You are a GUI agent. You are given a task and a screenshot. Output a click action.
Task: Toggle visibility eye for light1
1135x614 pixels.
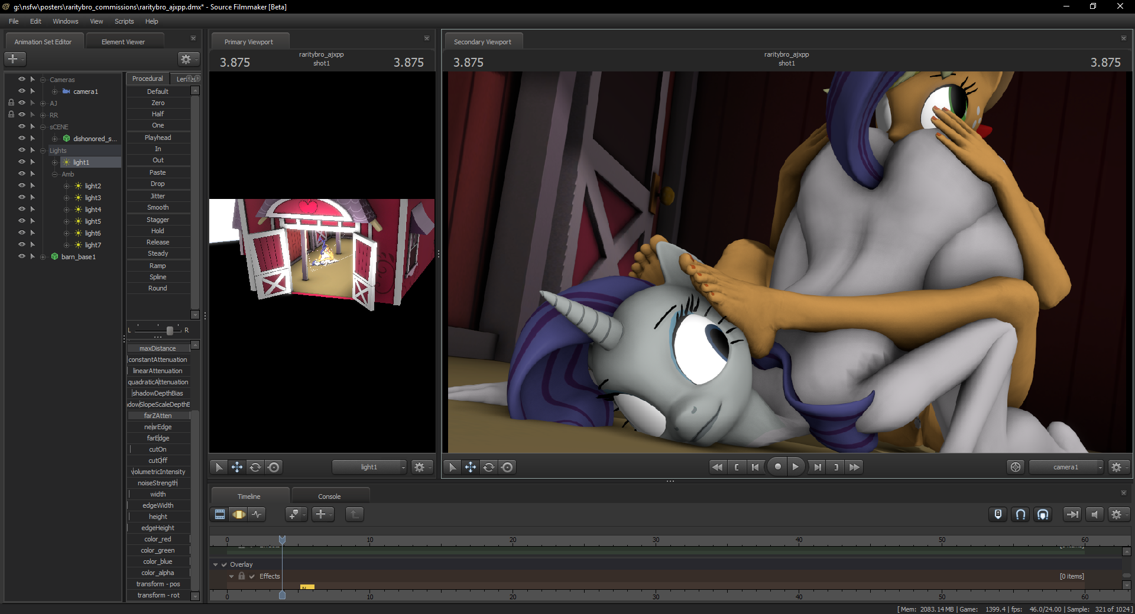pyautogui.click(x=22, y=162)
